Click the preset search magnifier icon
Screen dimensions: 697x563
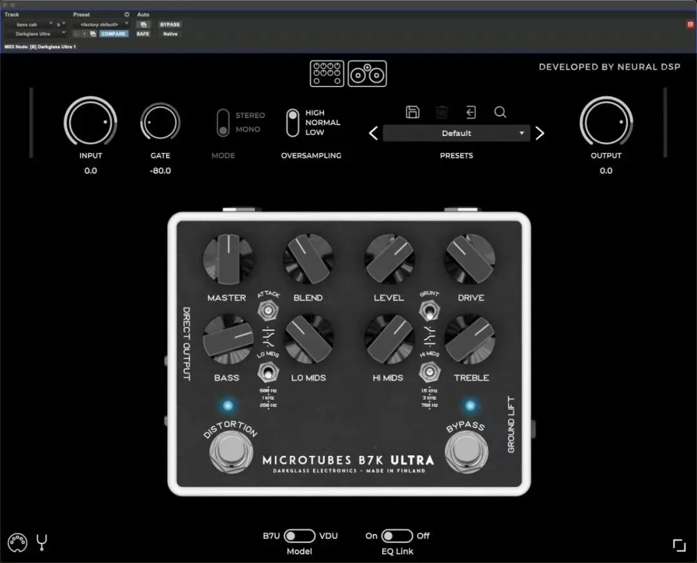(500, 112)
